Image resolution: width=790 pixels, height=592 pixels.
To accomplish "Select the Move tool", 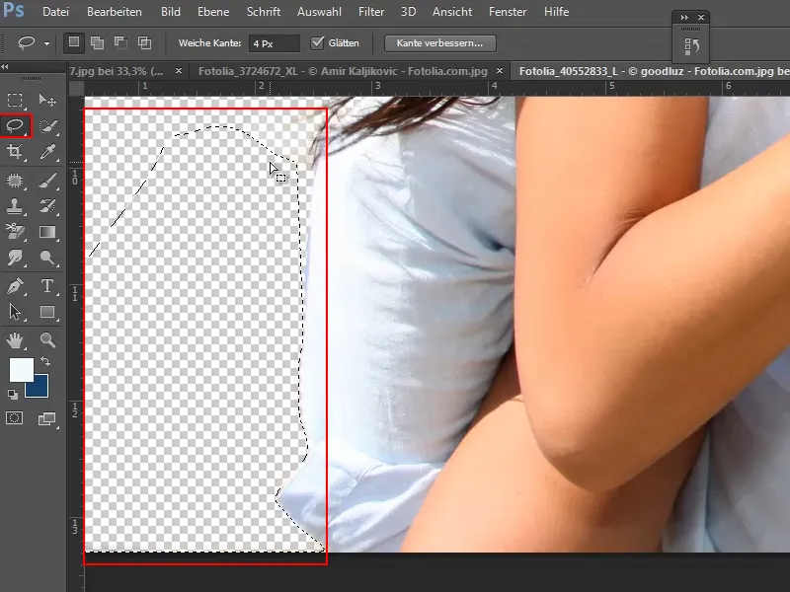I will pos(47,101).
